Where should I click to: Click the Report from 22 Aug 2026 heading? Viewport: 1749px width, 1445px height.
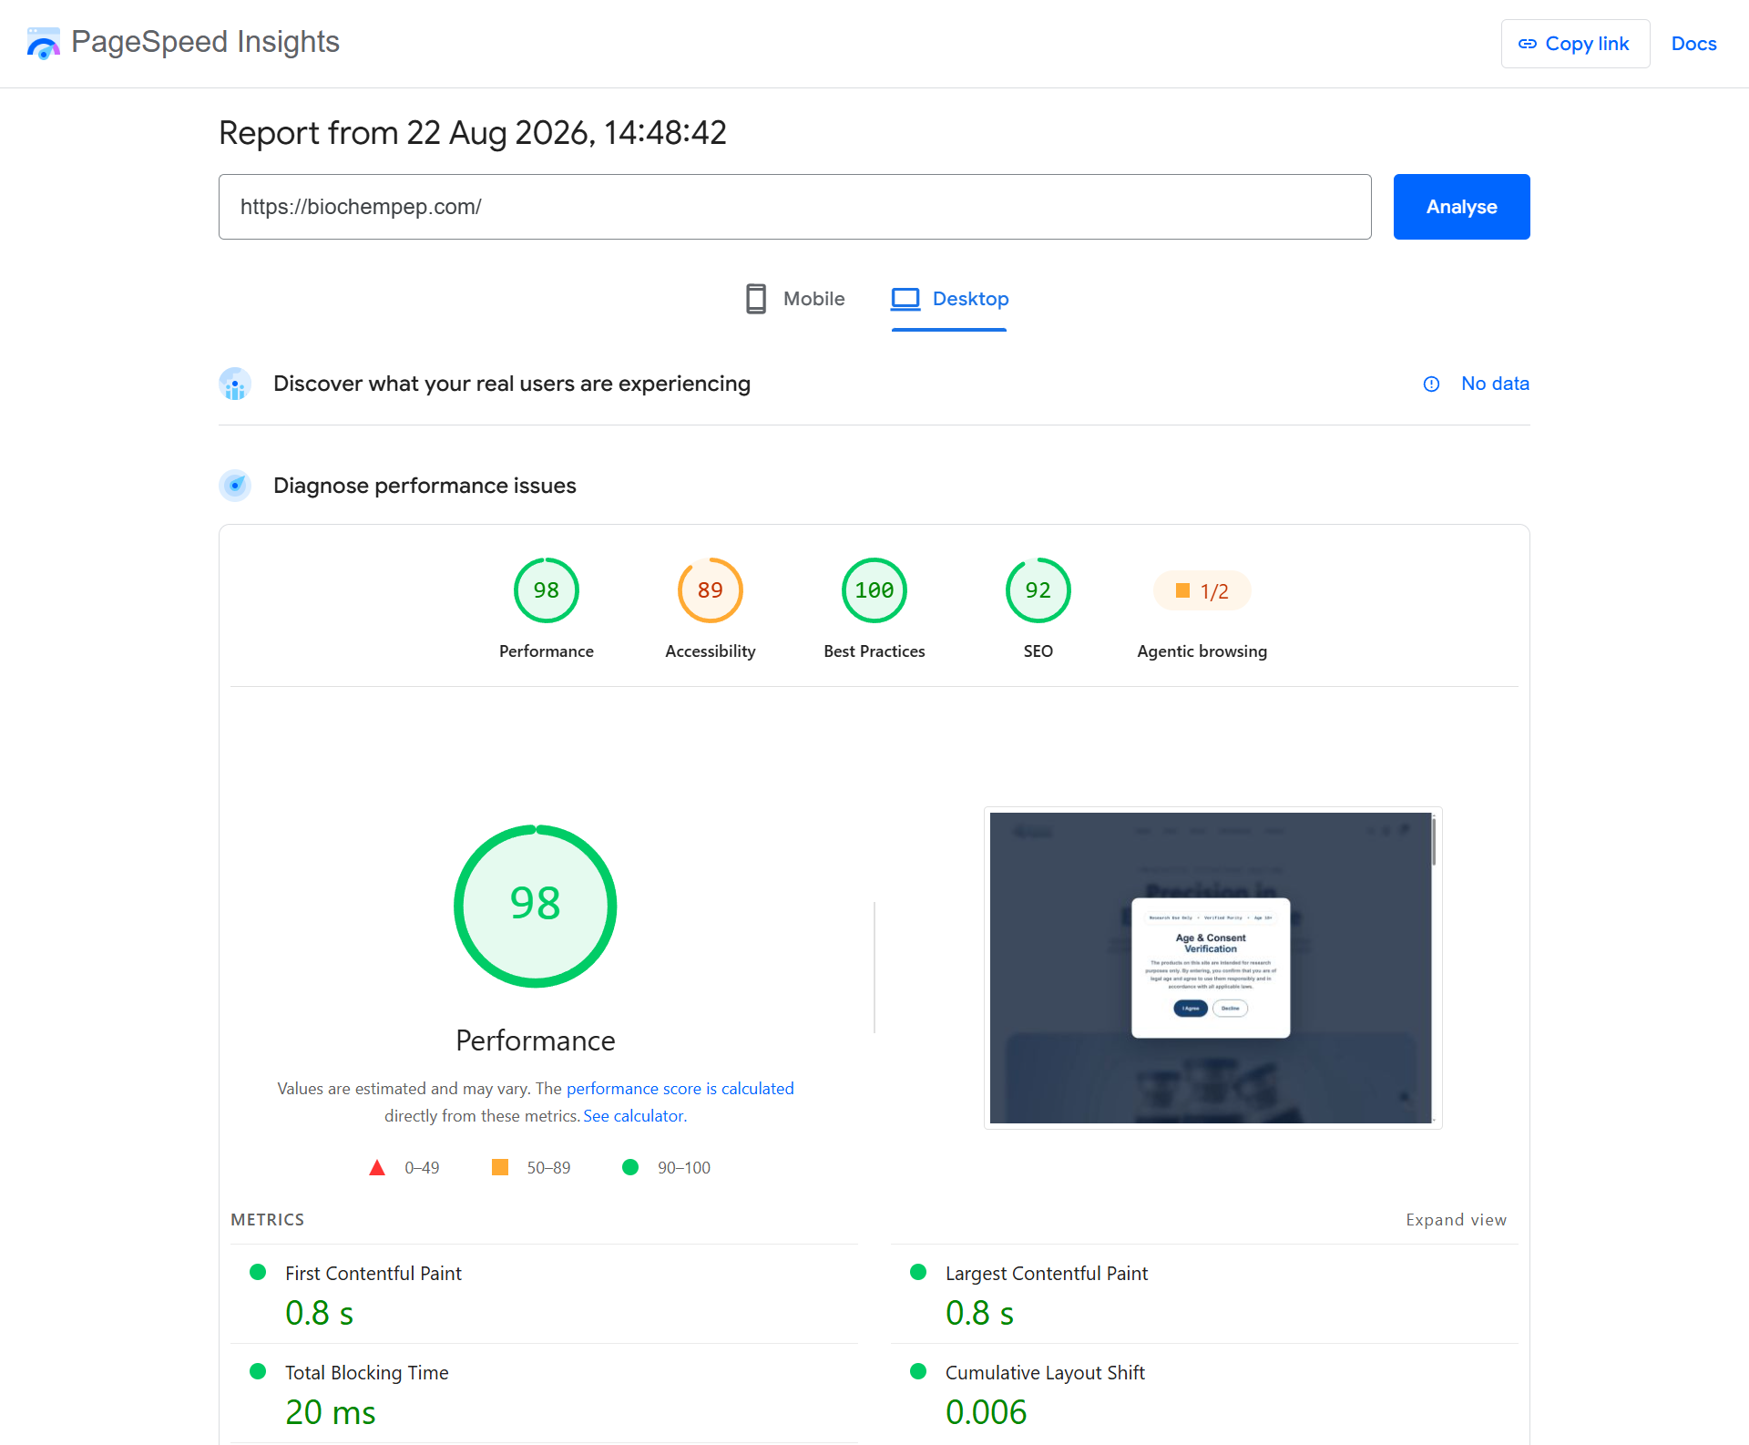click(x=473, y=133)
